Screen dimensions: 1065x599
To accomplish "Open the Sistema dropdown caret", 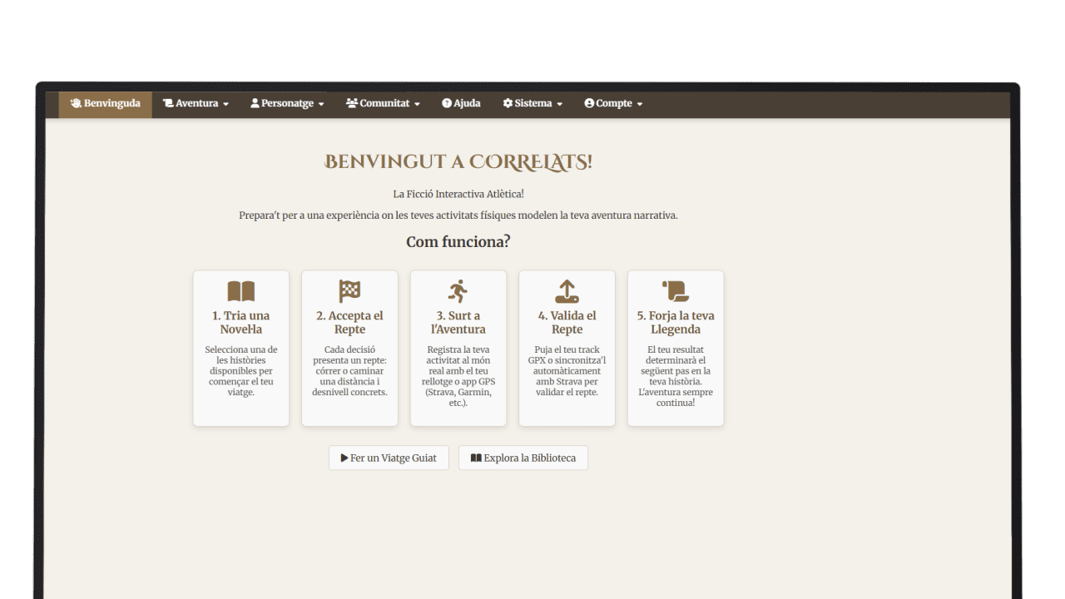I will [x=559, y=104].
